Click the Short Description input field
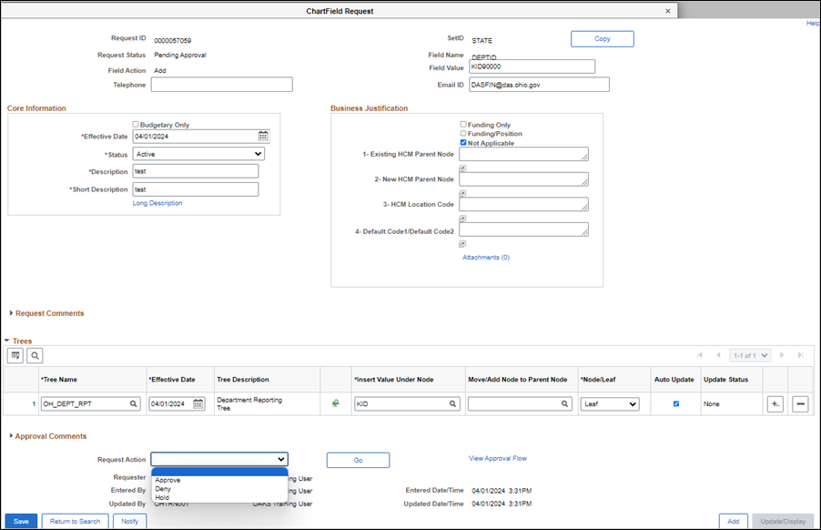 [x=196, y=189]
